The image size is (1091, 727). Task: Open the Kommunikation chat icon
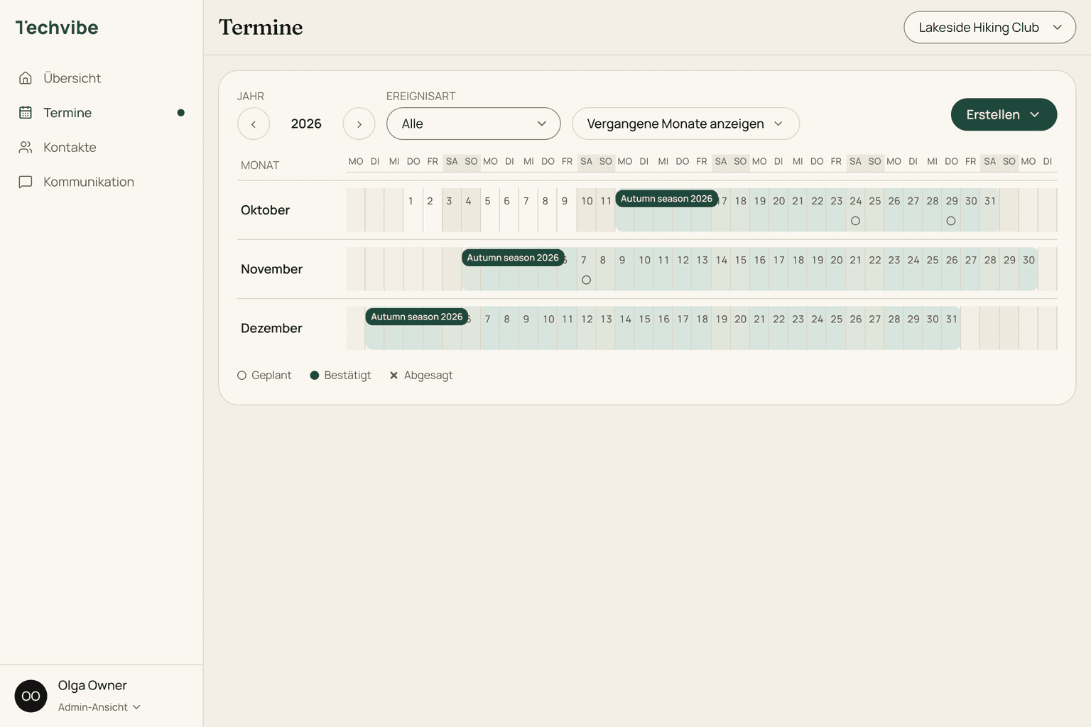coord(26,182)
